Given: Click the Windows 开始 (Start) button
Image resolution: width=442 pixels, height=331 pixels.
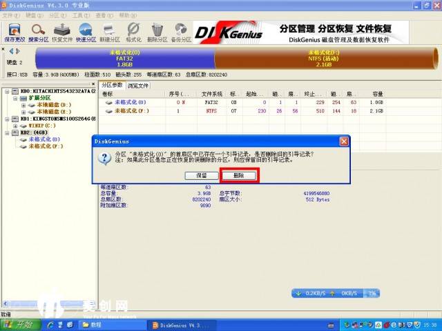Looking at the screenshot, I should [21, 324].
